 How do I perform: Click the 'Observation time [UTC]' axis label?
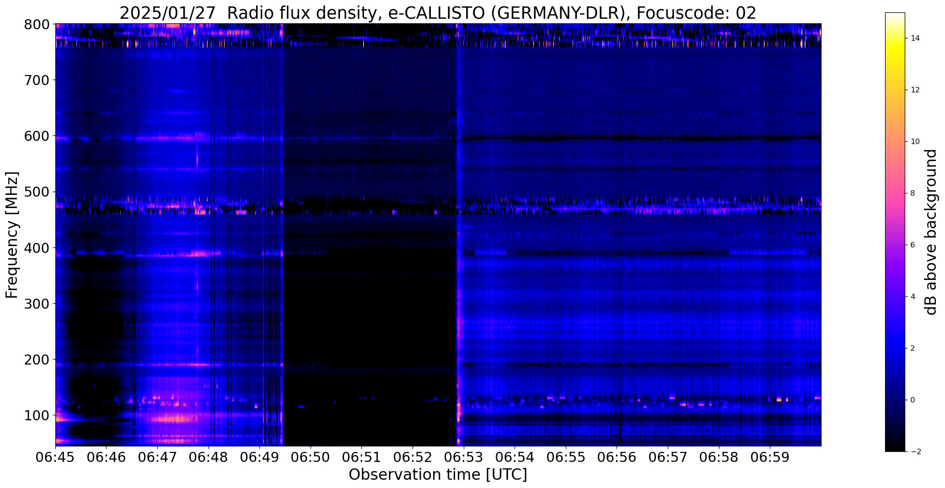click(x=438, y=475)
